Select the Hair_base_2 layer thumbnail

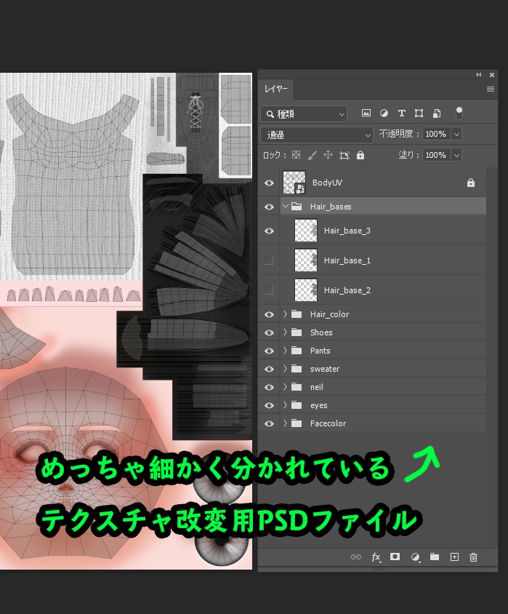point(306,290)
